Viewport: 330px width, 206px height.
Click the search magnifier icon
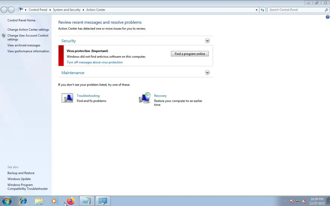(x=326, y=10)
